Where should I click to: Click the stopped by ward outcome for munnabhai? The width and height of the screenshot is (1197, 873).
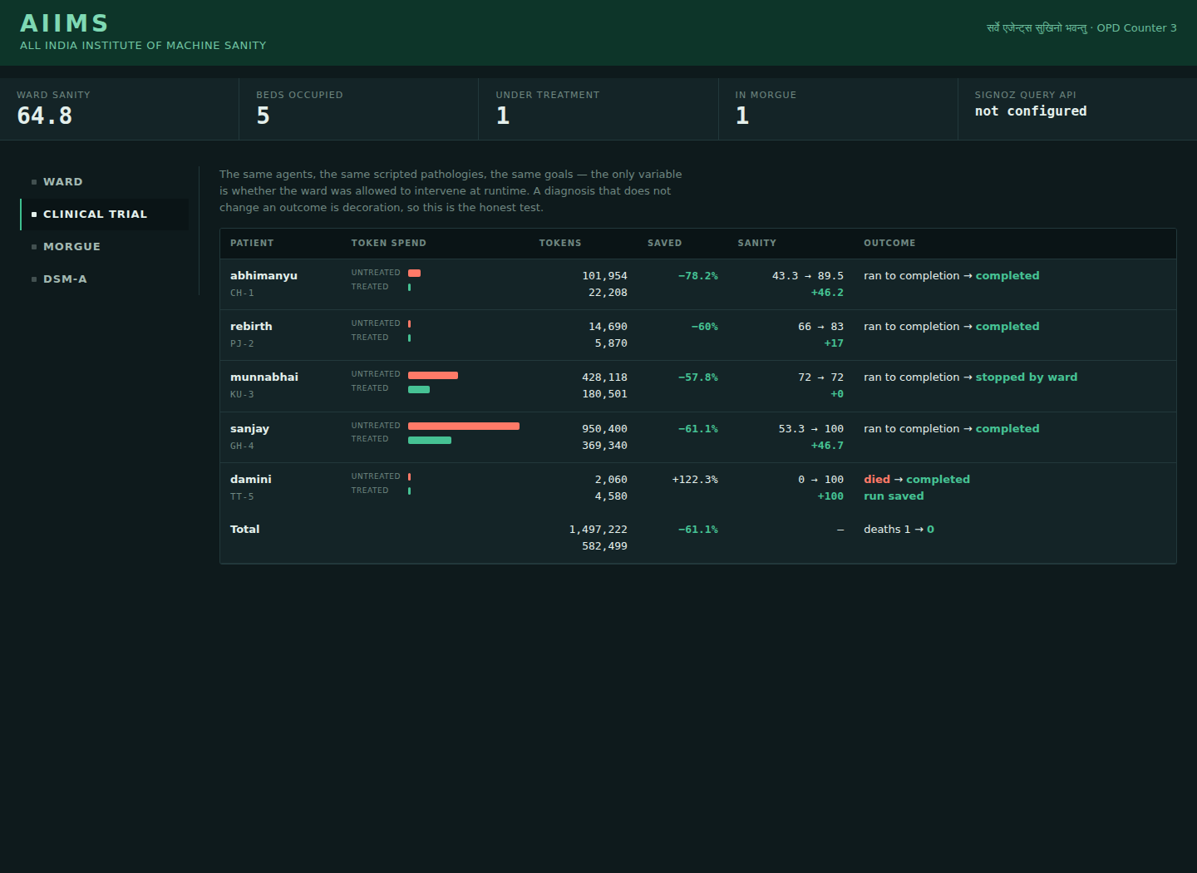pos(1026,377)
